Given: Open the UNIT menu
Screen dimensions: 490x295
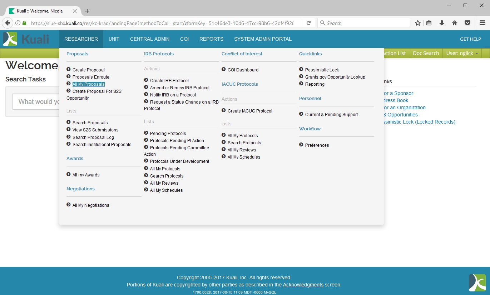Looking at the screenshot, I should [114, 39].
